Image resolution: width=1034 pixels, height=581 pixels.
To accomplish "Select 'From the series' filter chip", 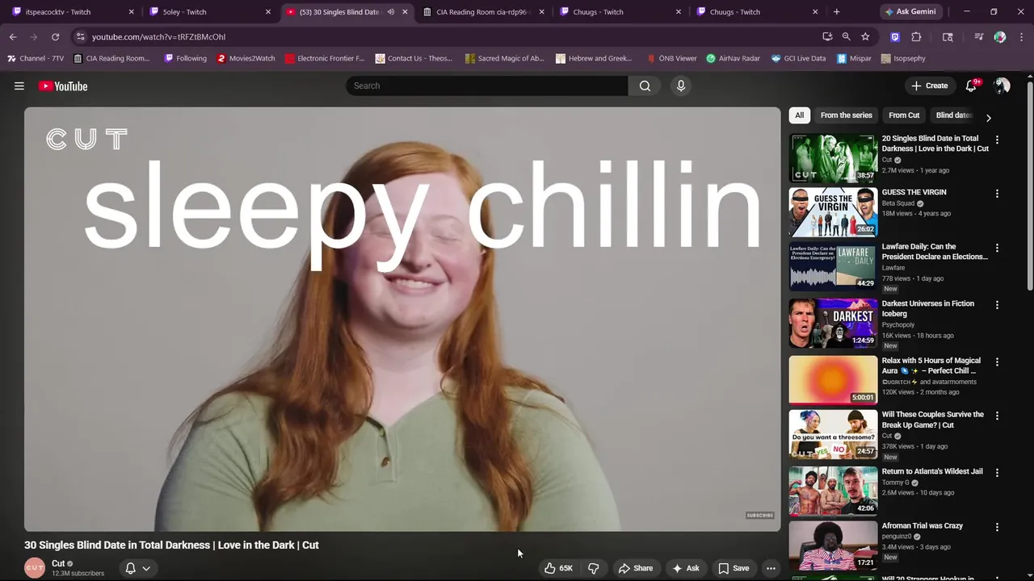I will (x=847, y=115).
